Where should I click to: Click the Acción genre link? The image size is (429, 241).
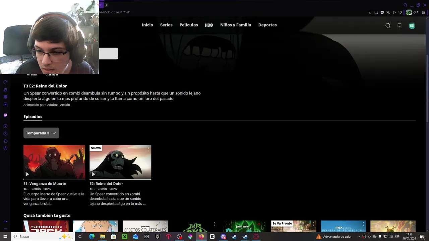[65, 105]
